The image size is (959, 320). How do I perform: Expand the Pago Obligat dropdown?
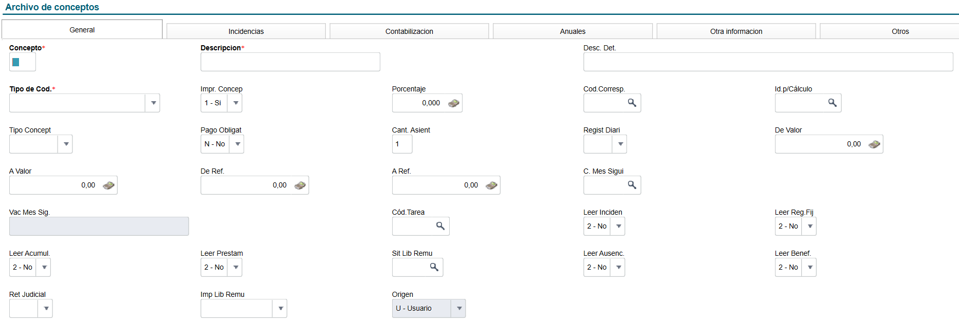[237, 144]
